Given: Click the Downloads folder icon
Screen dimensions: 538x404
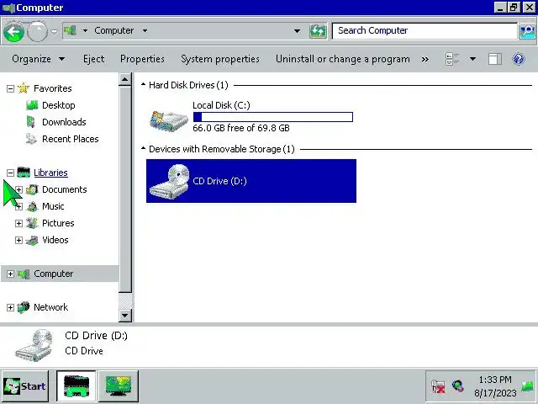Looking at the screenshot, I should click(31, 122).
